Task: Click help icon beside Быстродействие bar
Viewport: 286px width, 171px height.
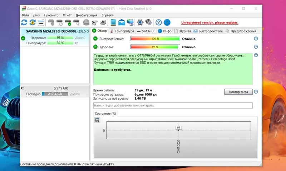Action: (x=256, y=39)
